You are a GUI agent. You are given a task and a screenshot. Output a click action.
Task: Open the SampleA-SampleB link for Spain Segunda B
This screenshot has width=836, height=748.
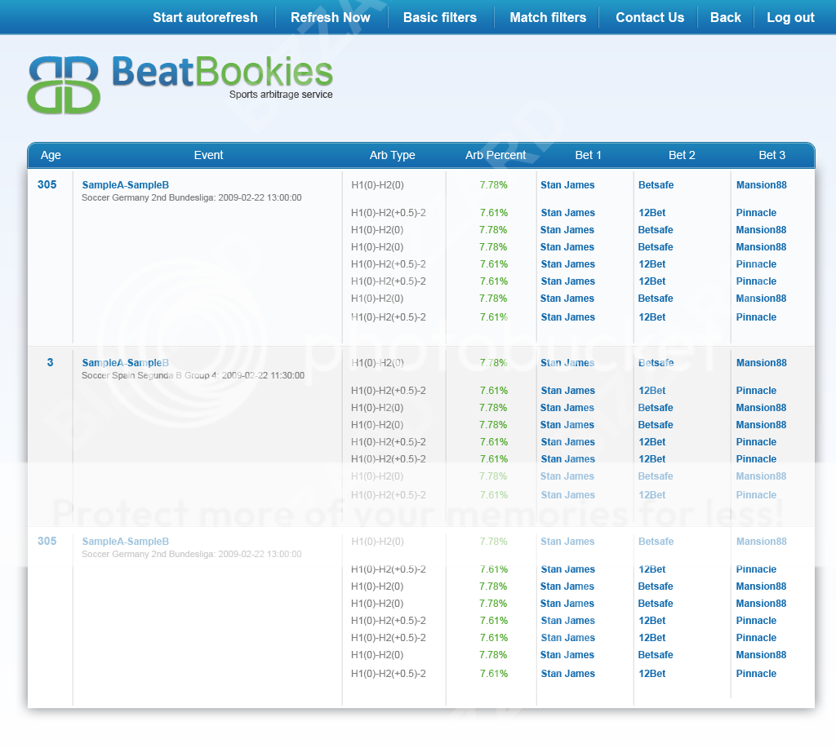point(125,363)
